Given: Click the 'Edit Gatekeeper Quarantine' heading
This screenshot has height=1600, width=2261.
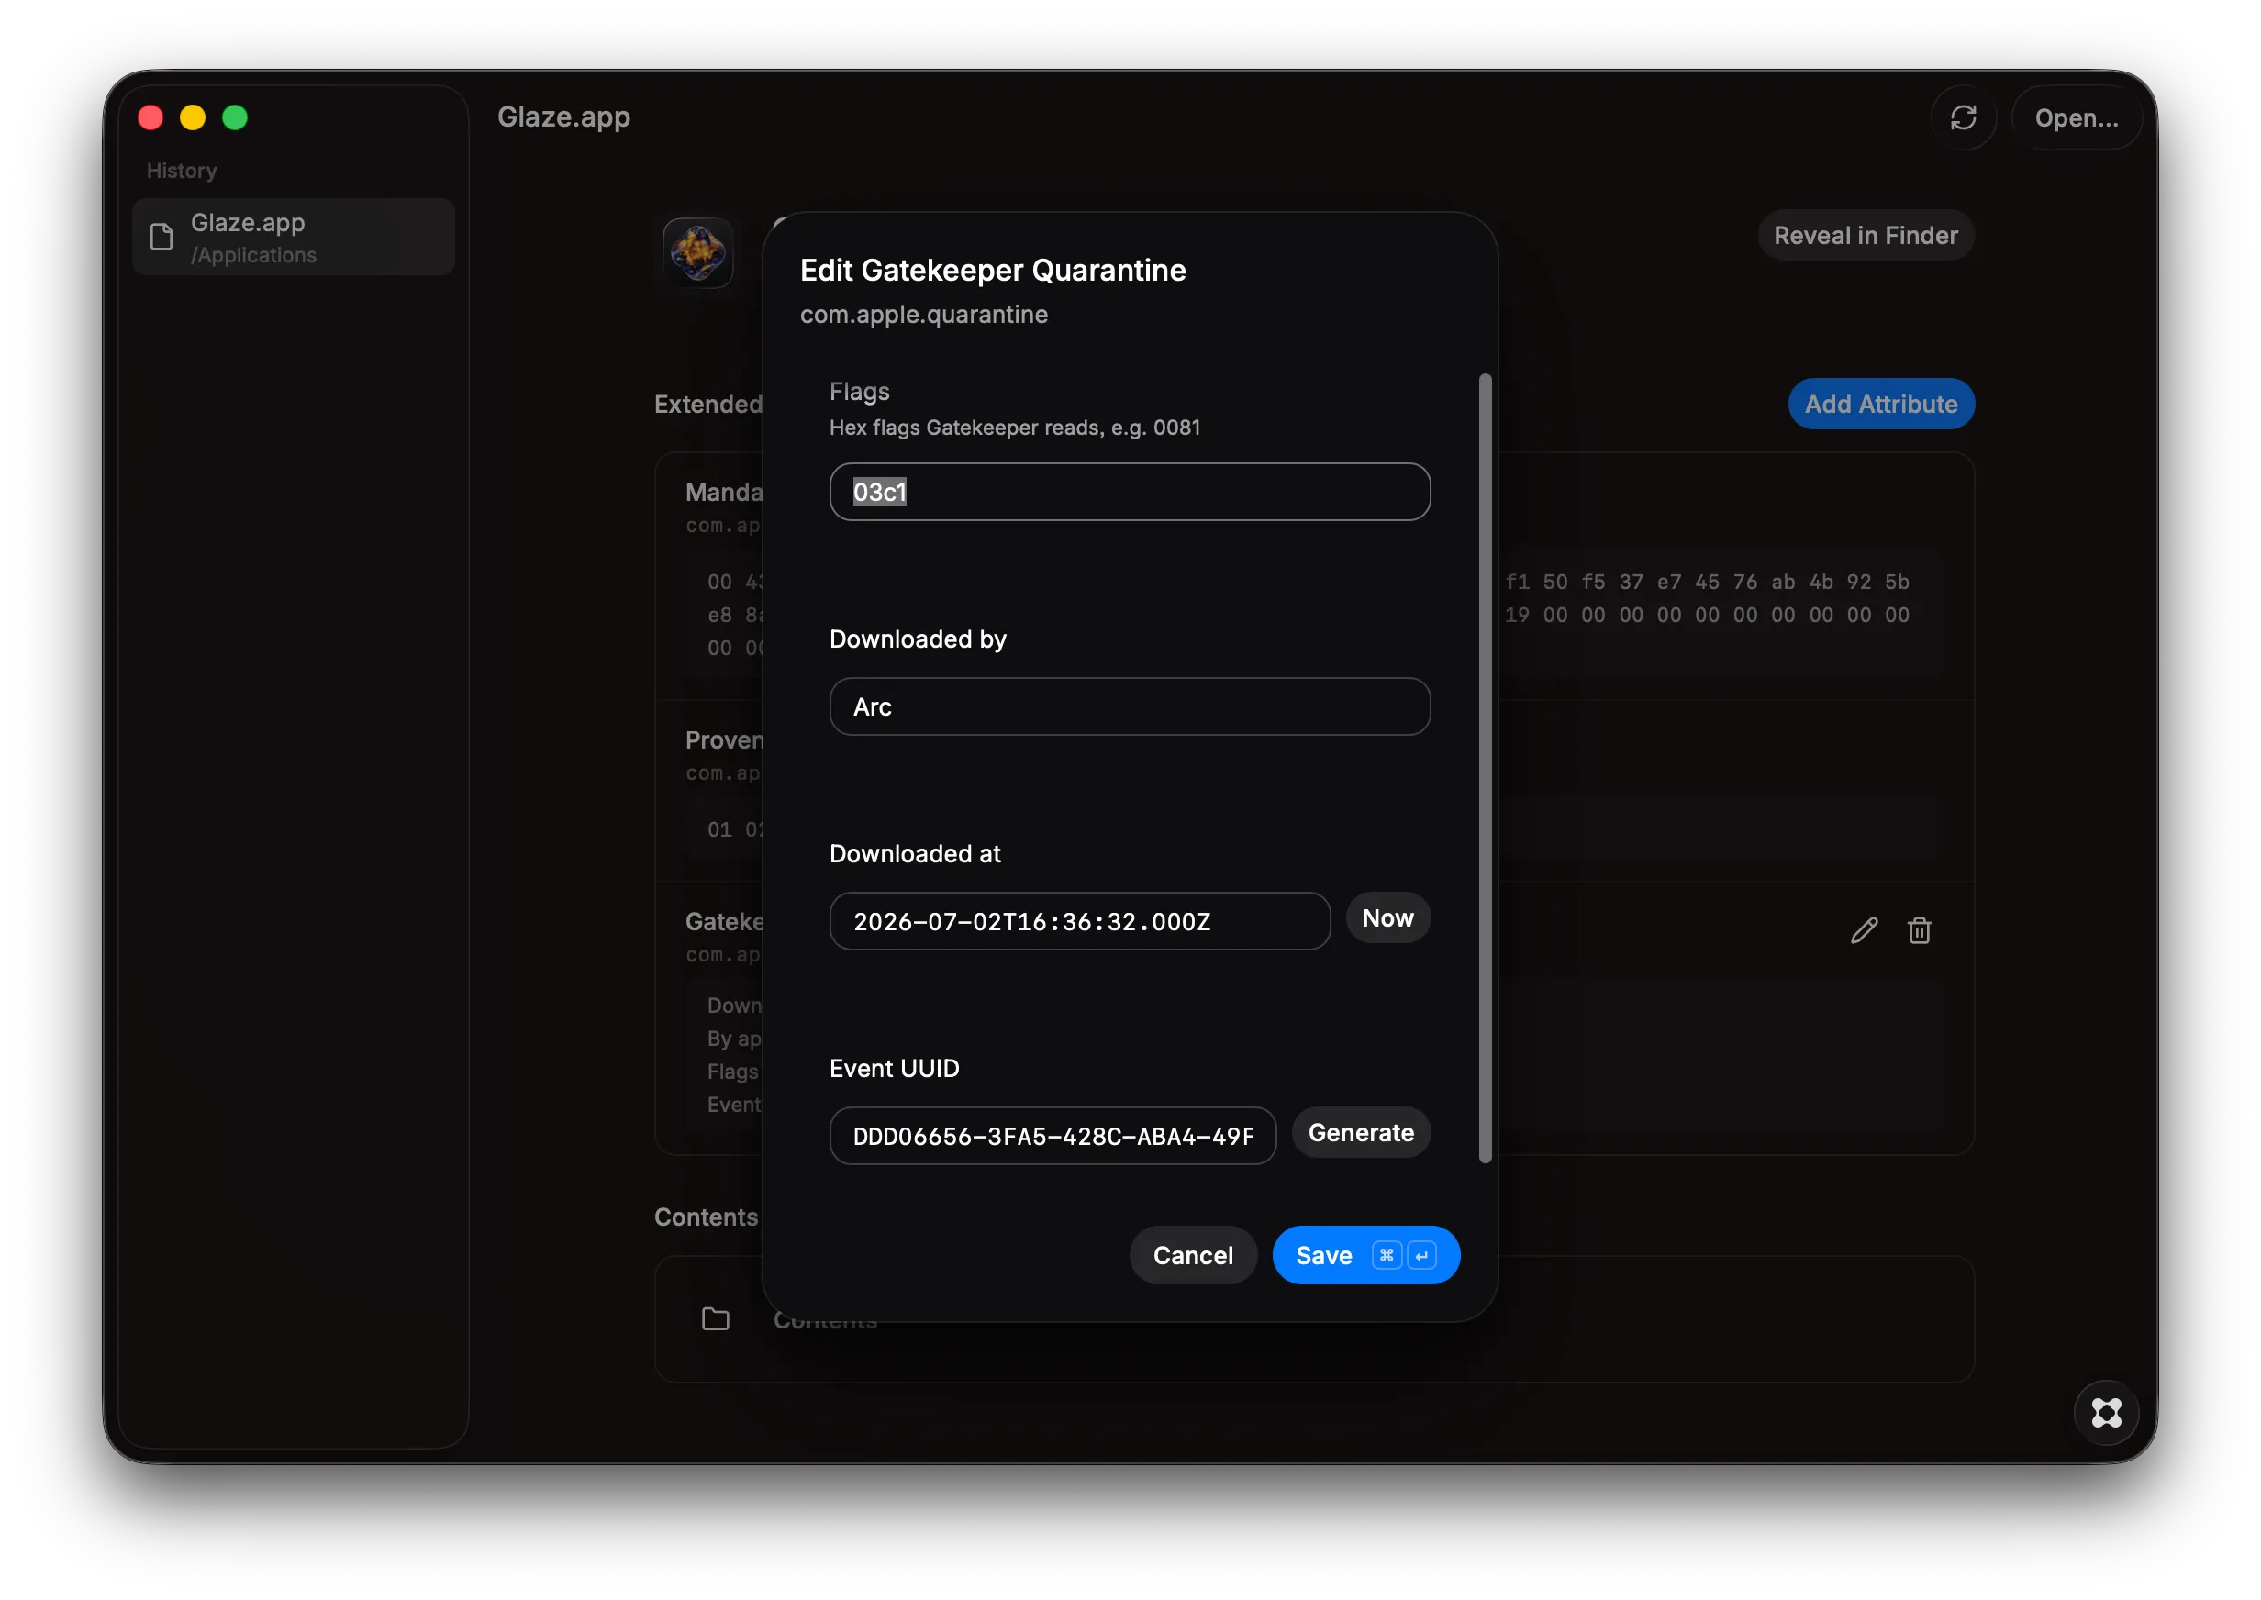Looking at the screenshot, I should [x=992, y=270].
